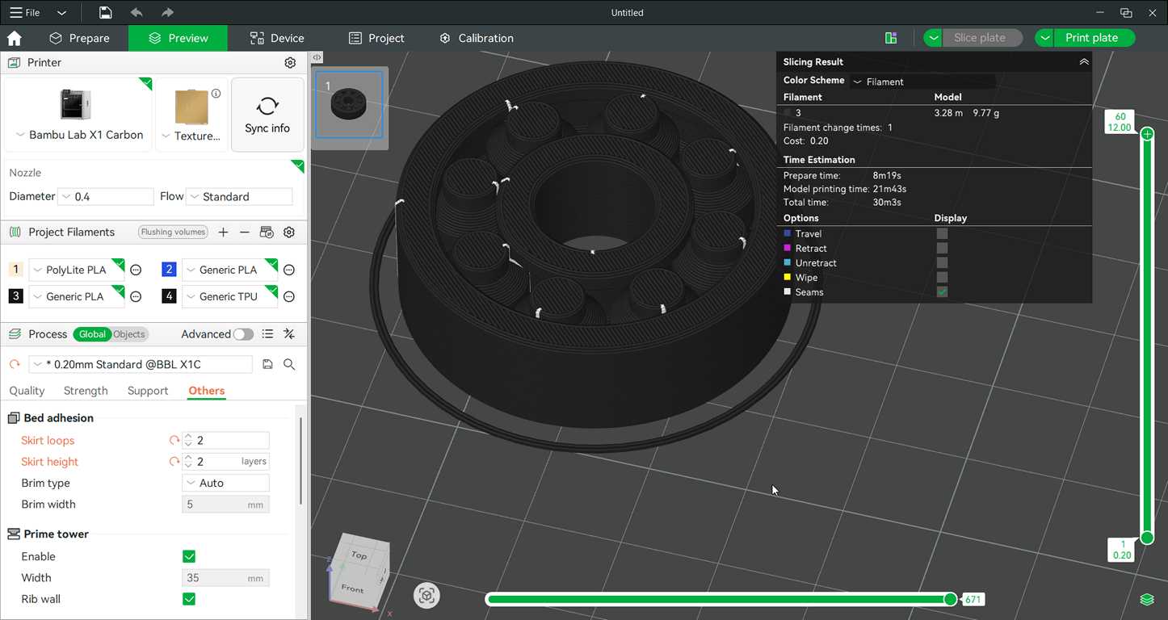Reset Skirt loops to default

(174, 441)
